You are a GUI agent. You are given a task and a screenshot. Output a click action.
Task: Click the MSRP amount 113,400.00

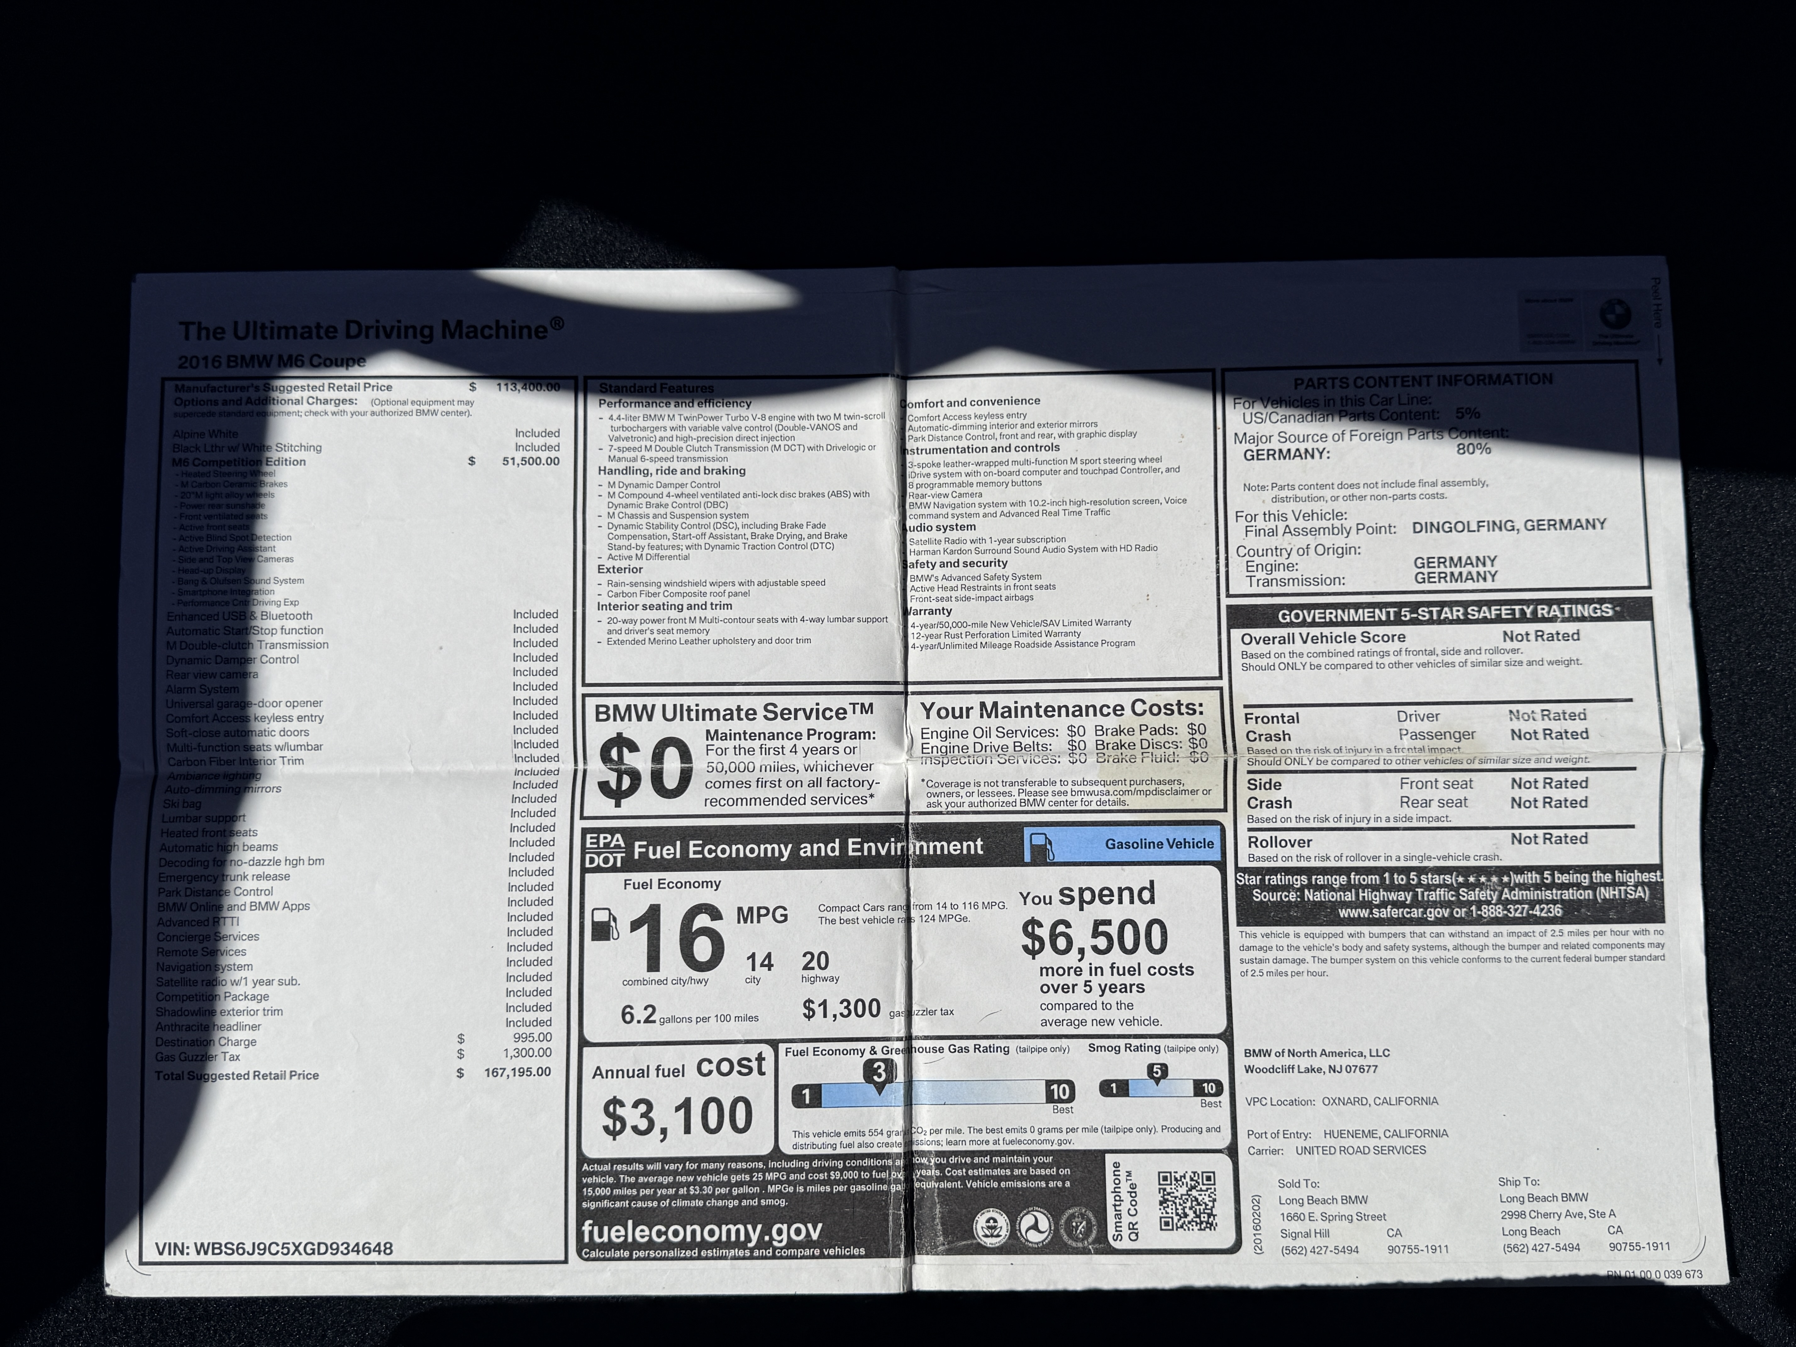coord(528,387)
